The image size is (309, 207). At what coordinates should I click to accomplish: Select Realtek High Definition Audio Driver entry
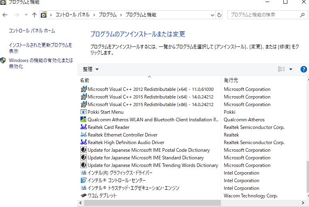click(126, 143)
